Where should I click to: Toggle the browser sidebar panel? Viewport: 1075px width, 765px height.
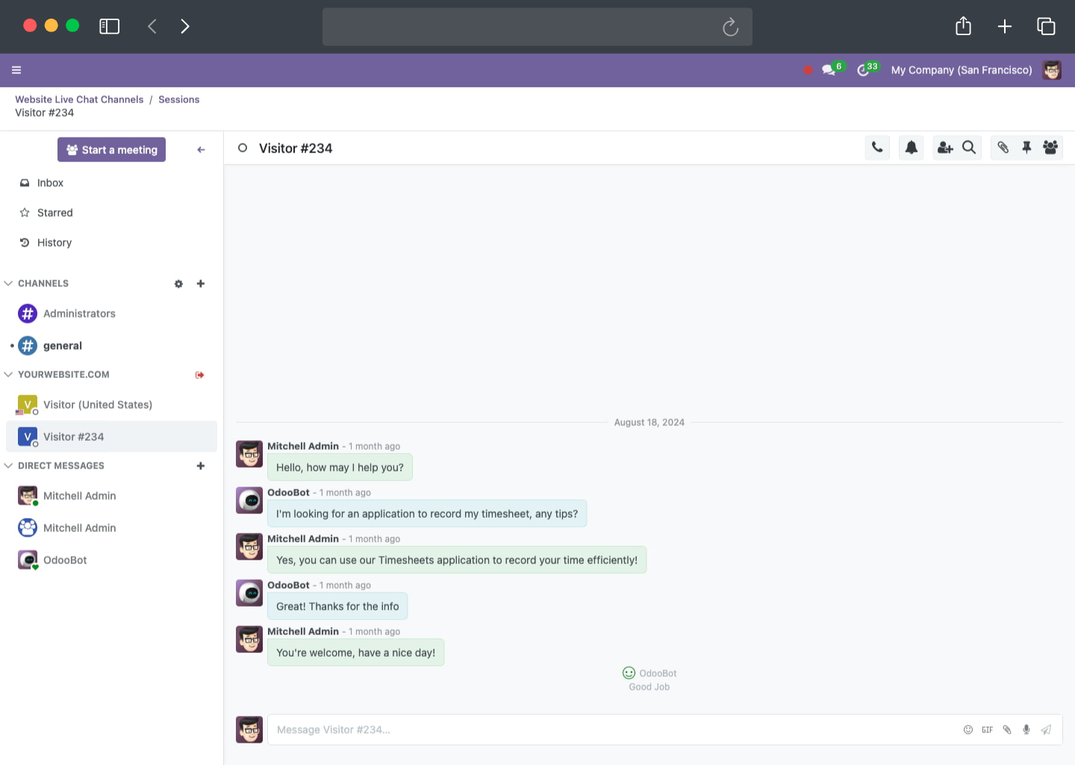click(110, 27)
